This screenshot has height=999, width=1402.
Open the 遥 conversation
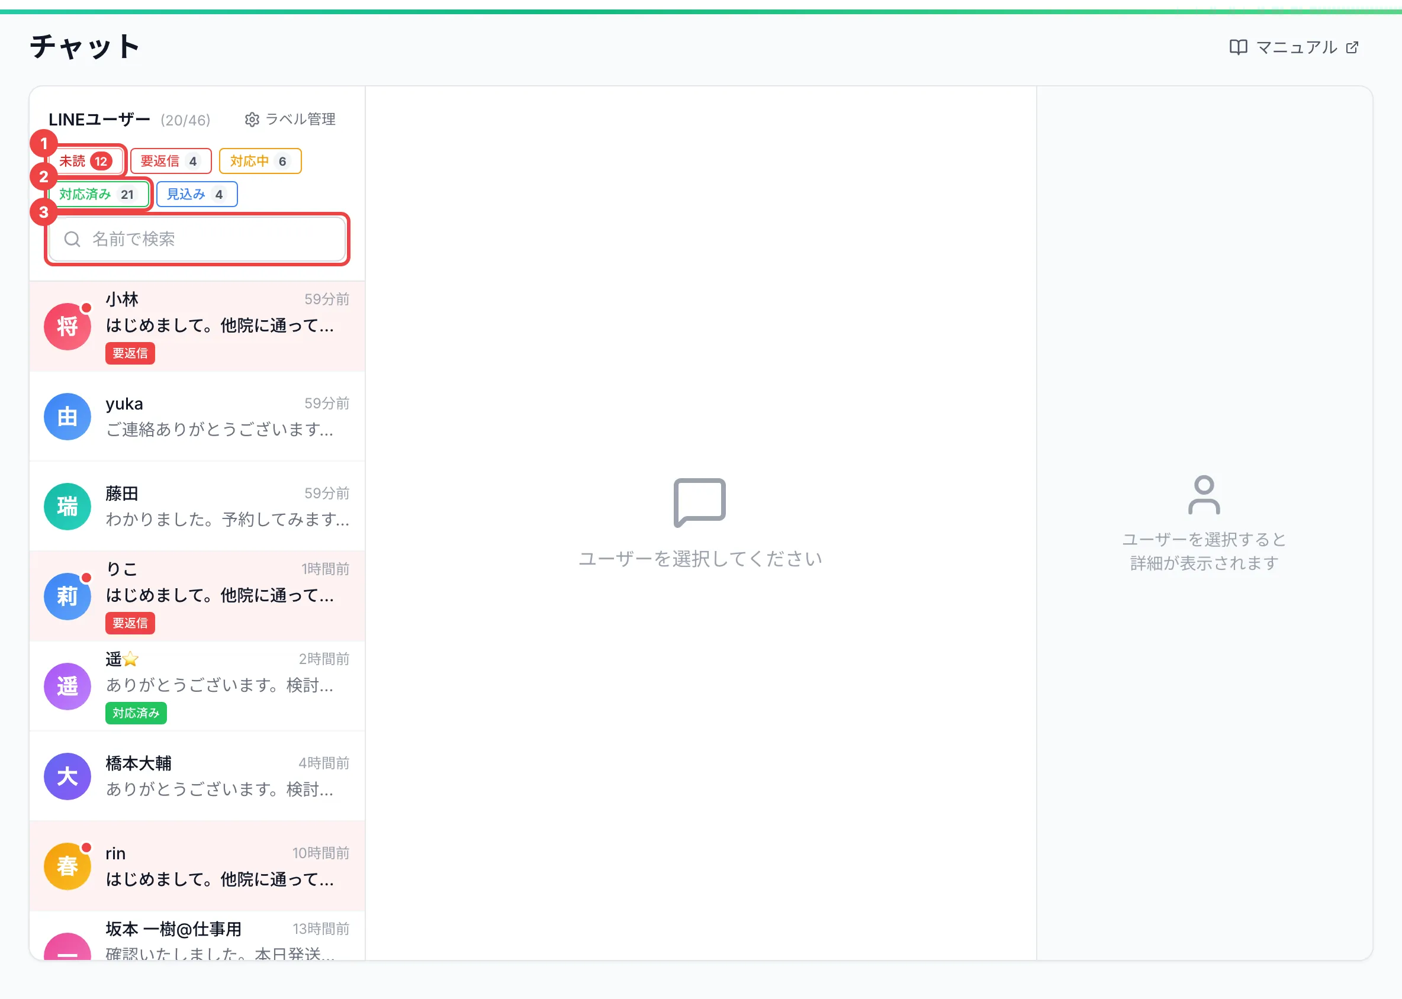[197, 686]
